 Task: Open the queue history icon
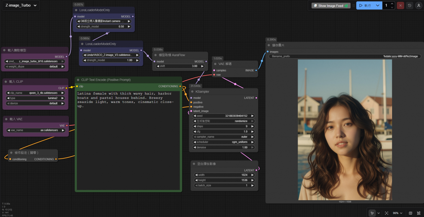(410, 6)
